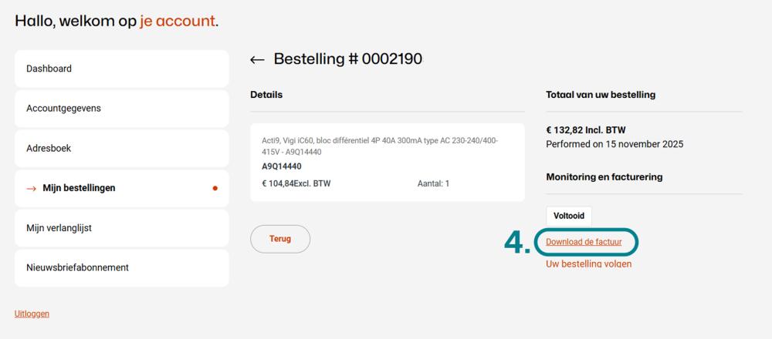Click the order number 0002190 heading

click(x=347, y=59)
